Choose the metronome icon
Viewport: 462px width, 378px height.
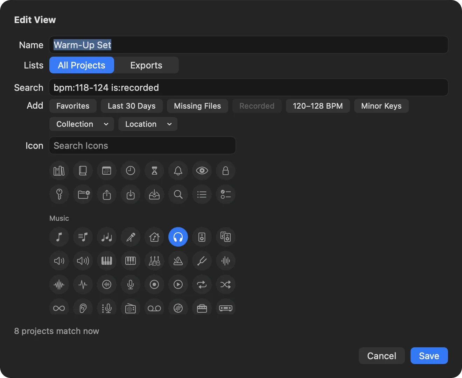click(x=178, y=261)
